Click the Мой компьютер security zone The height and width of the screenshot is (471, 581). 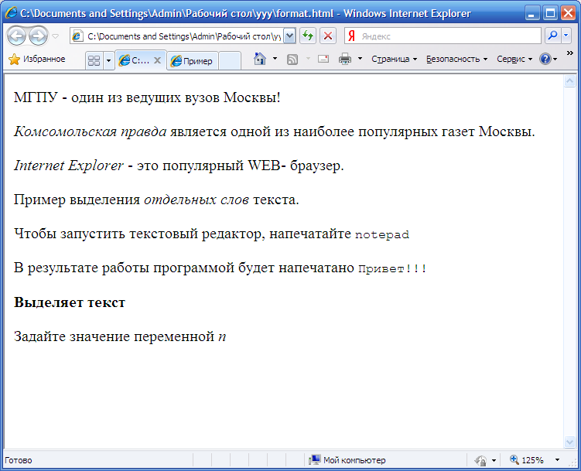pos(348,460)
